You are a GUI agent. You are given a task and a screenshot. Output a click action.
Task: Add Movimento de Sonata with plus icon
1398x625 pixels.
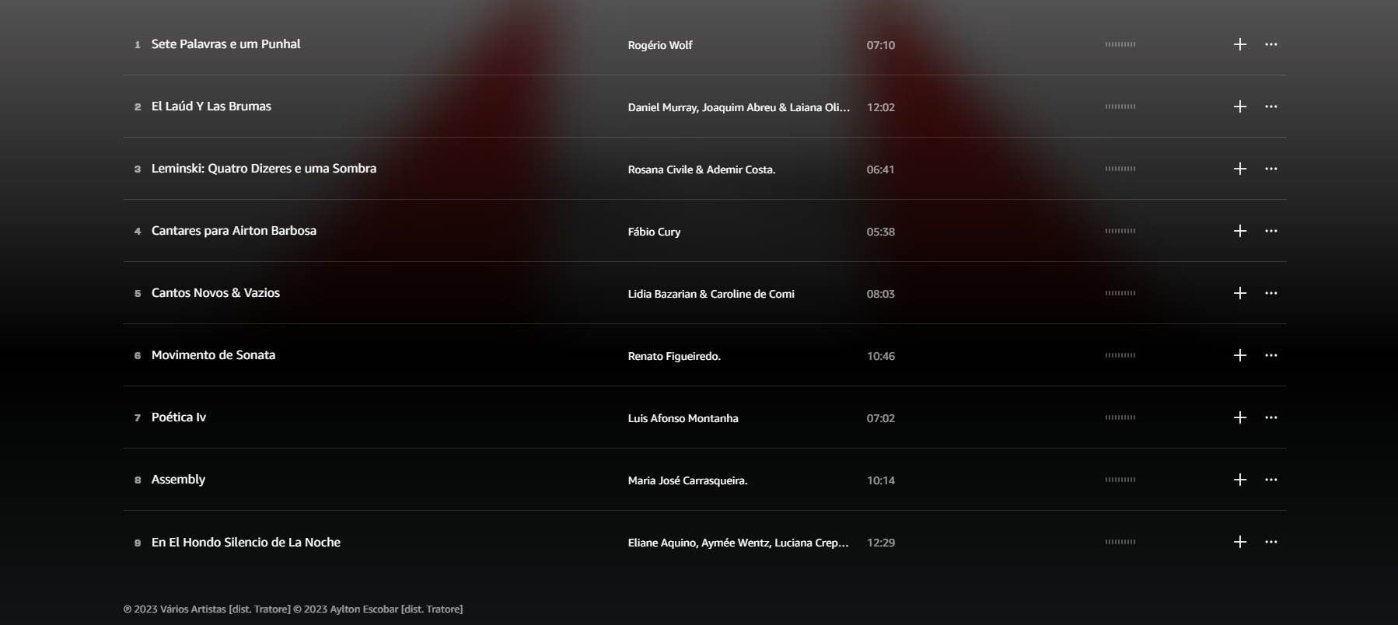point(1240,355)
